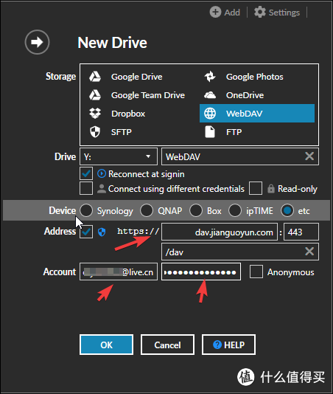Click the Settings label in top bar
The image size is (333, 394).
[x=284, y=13]
